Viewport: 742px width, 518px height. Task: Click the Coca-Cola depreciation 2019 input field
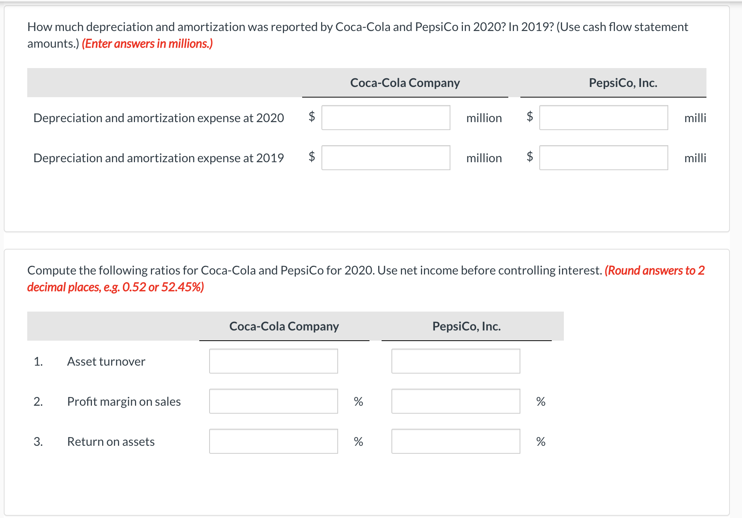[x=385, y=158]
